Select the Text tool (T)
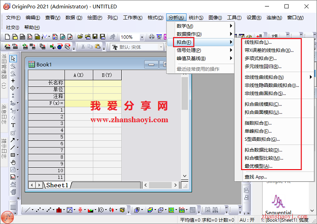 13,125
